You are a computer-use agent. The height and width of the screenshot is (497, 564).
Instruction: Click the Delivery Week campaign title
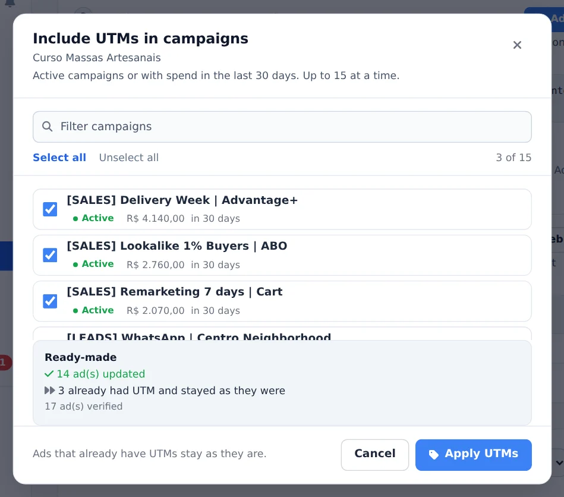point(182,200)
